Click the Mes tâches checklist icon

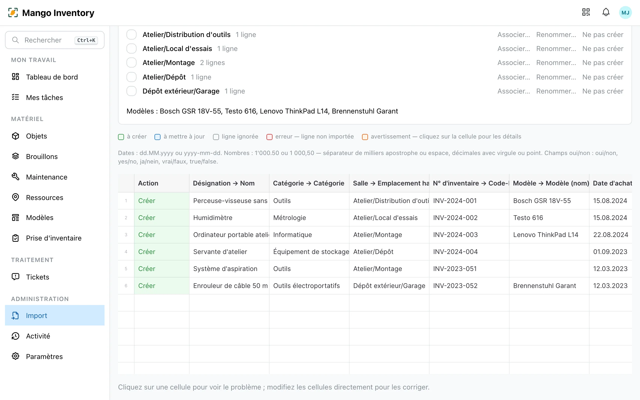15,97
